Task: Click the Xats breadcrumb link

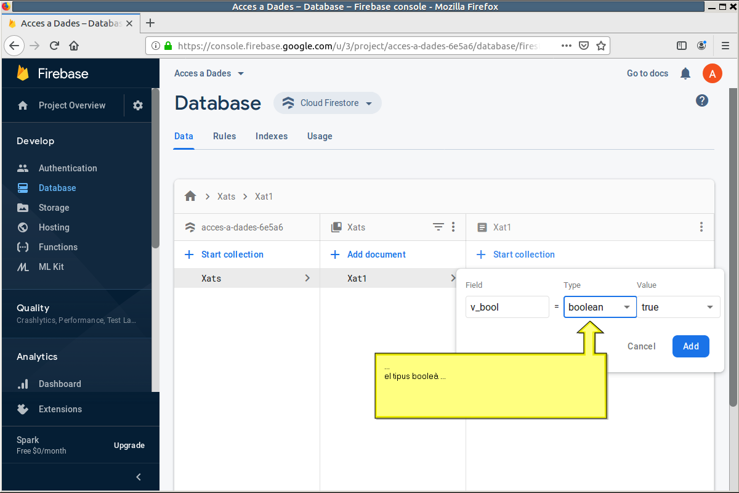Action: (x=227, y=196)
